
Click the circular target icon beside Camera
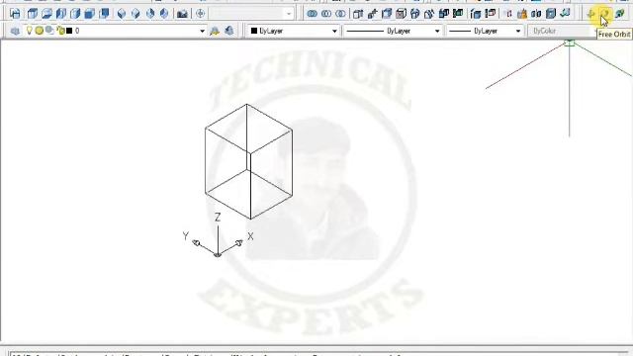coord(200,14)
